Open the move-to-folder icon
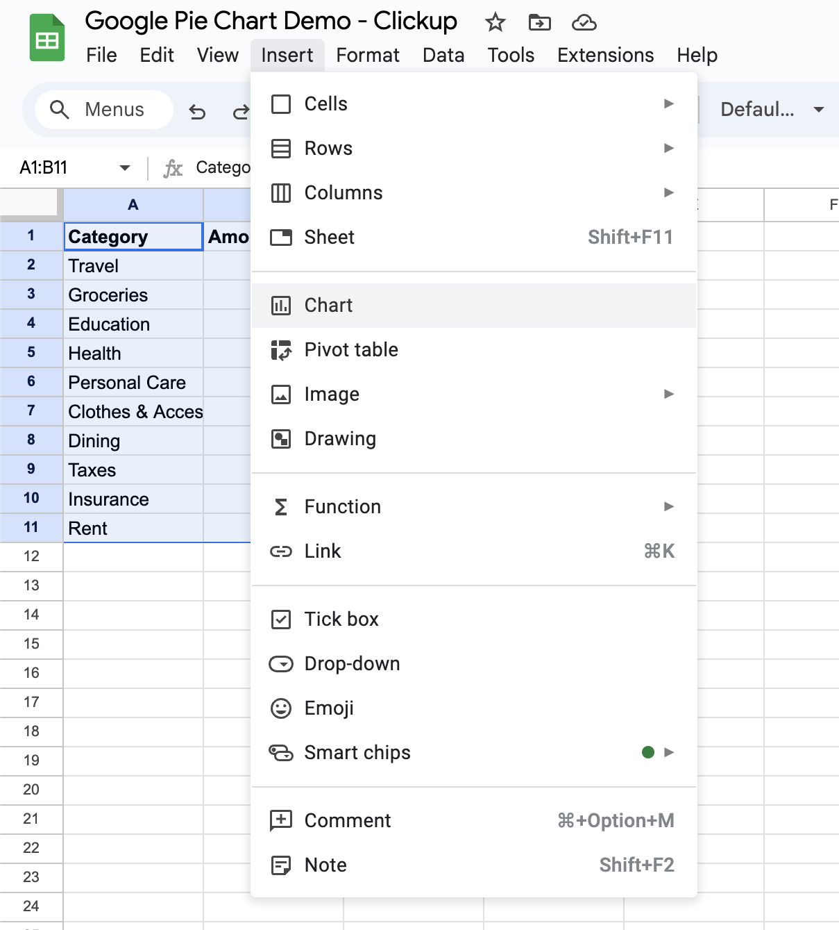 pyautogui.click(x=539, y=22)
